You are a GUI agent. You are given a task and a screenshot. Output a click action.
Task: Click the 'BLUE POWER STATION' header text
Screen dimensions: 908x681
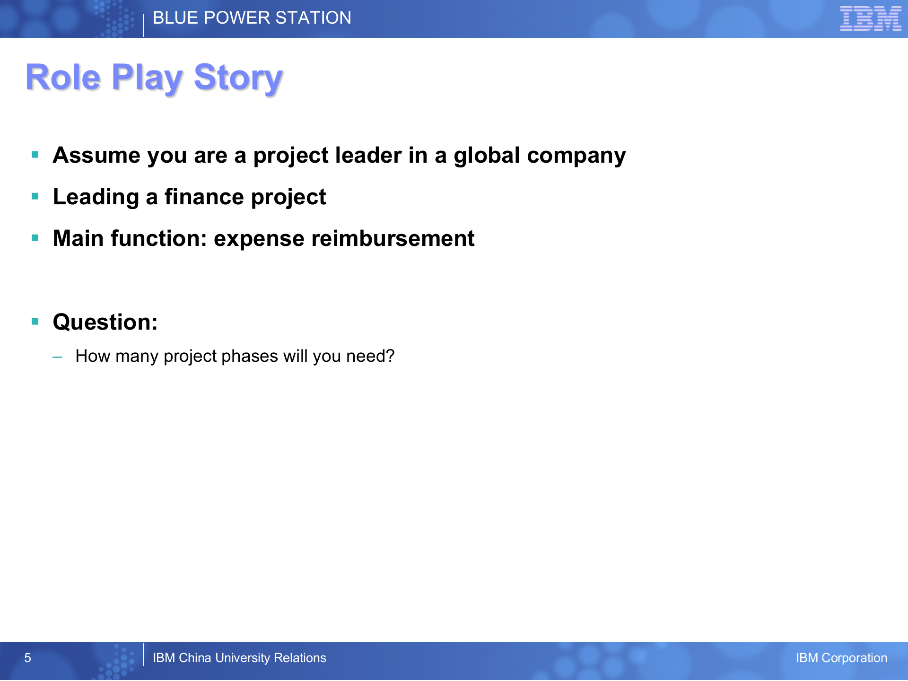tap(252, 18)
